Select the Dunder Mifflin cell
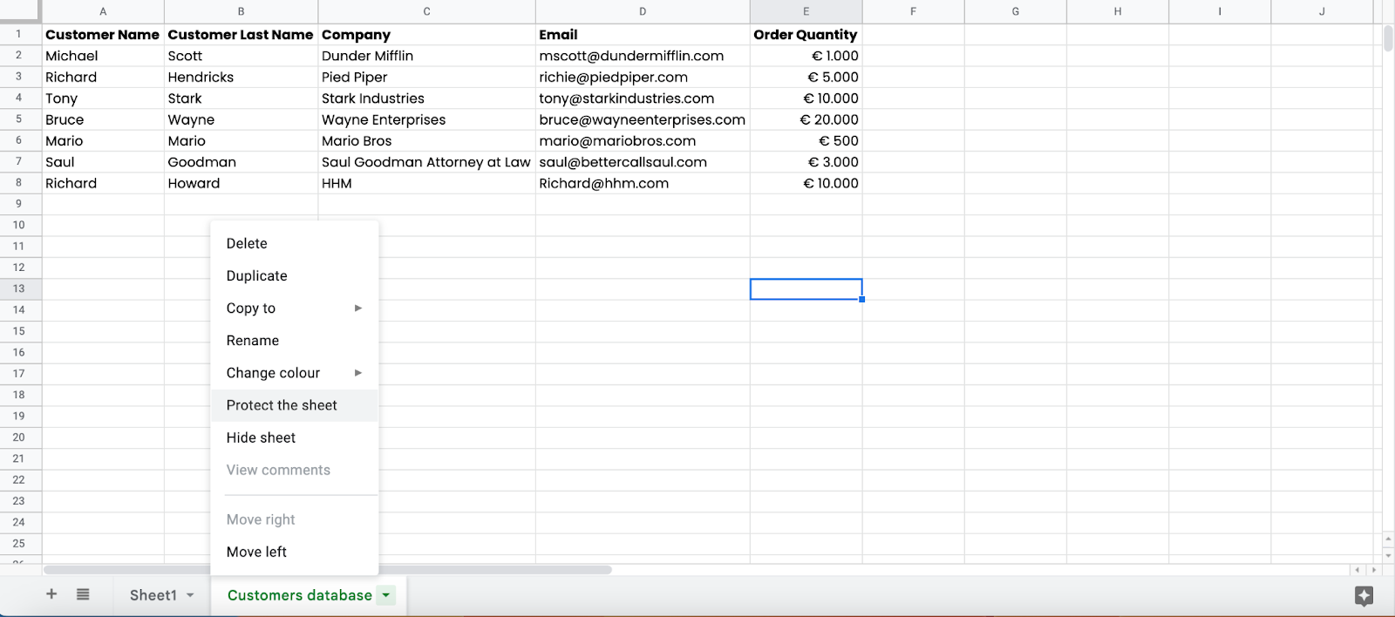 pos(427,56)
